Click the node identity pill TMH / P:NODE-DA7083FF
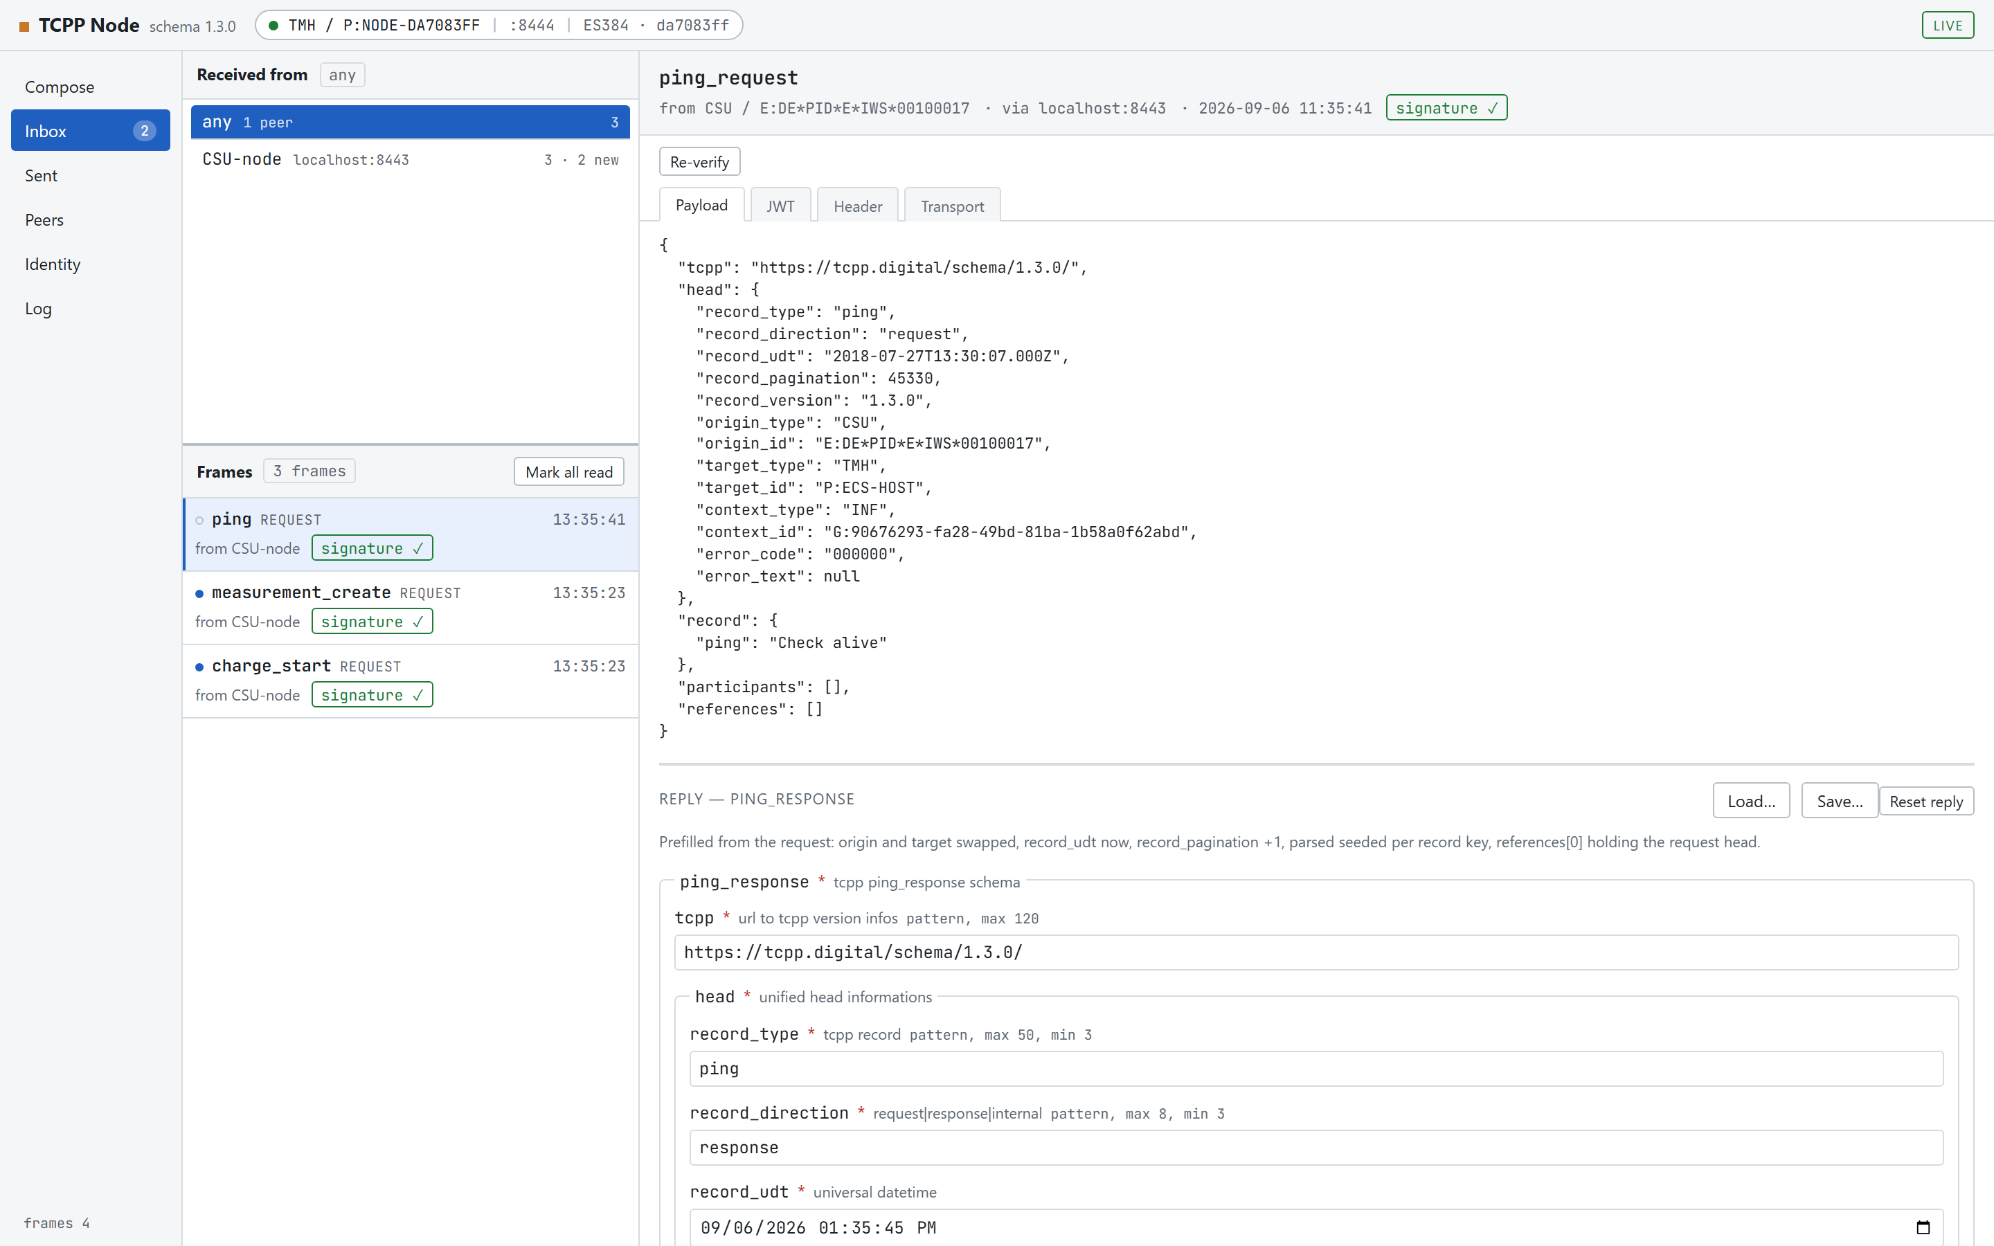 (x=498, y=26)
